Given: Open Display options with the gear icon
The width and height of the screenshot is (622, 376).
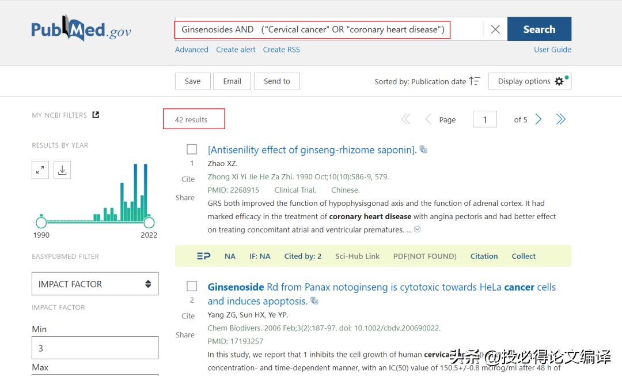Looking at the screenshot, I should point(530,81).
